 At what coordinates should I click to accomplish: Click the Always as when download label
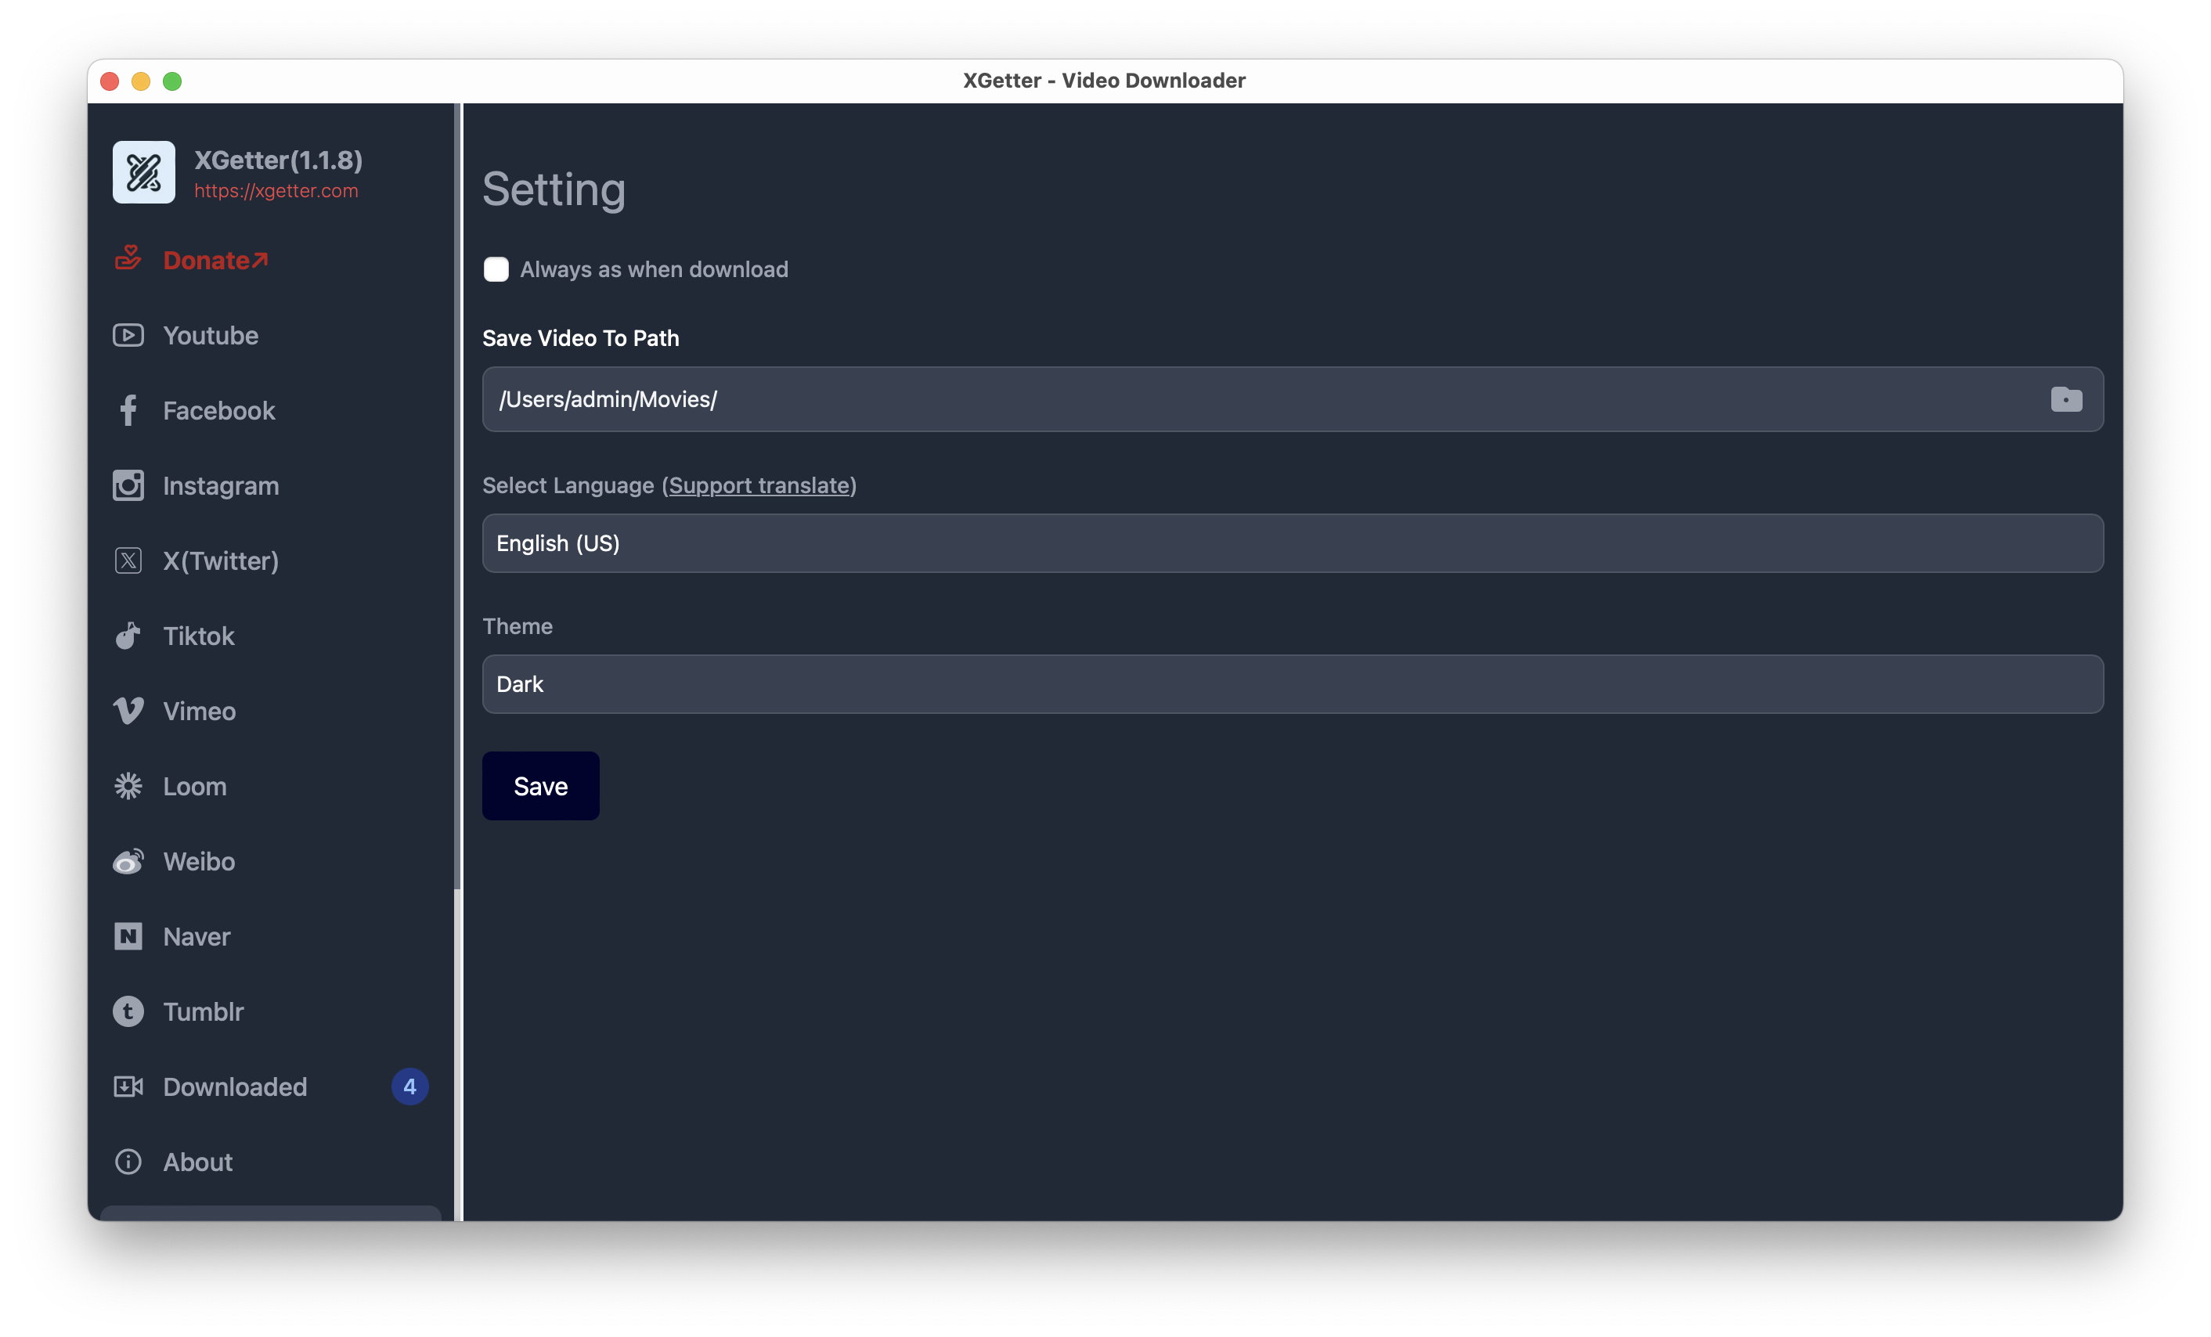[x=655, y=269]
